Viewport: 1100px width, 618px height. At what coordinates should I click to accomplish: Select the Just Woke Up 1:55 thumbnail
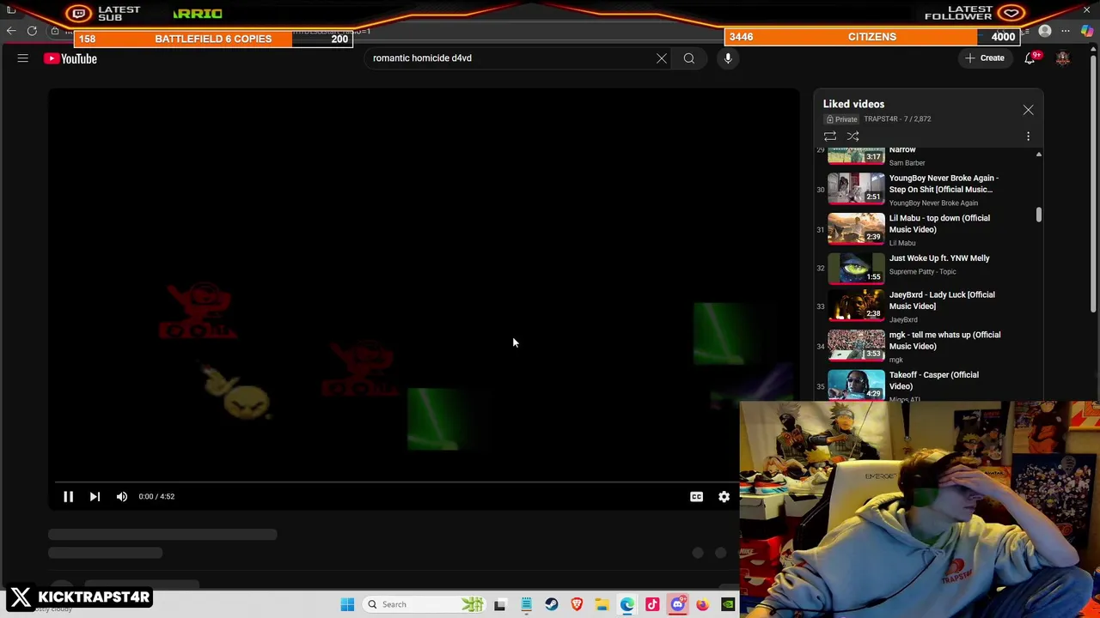856,268
